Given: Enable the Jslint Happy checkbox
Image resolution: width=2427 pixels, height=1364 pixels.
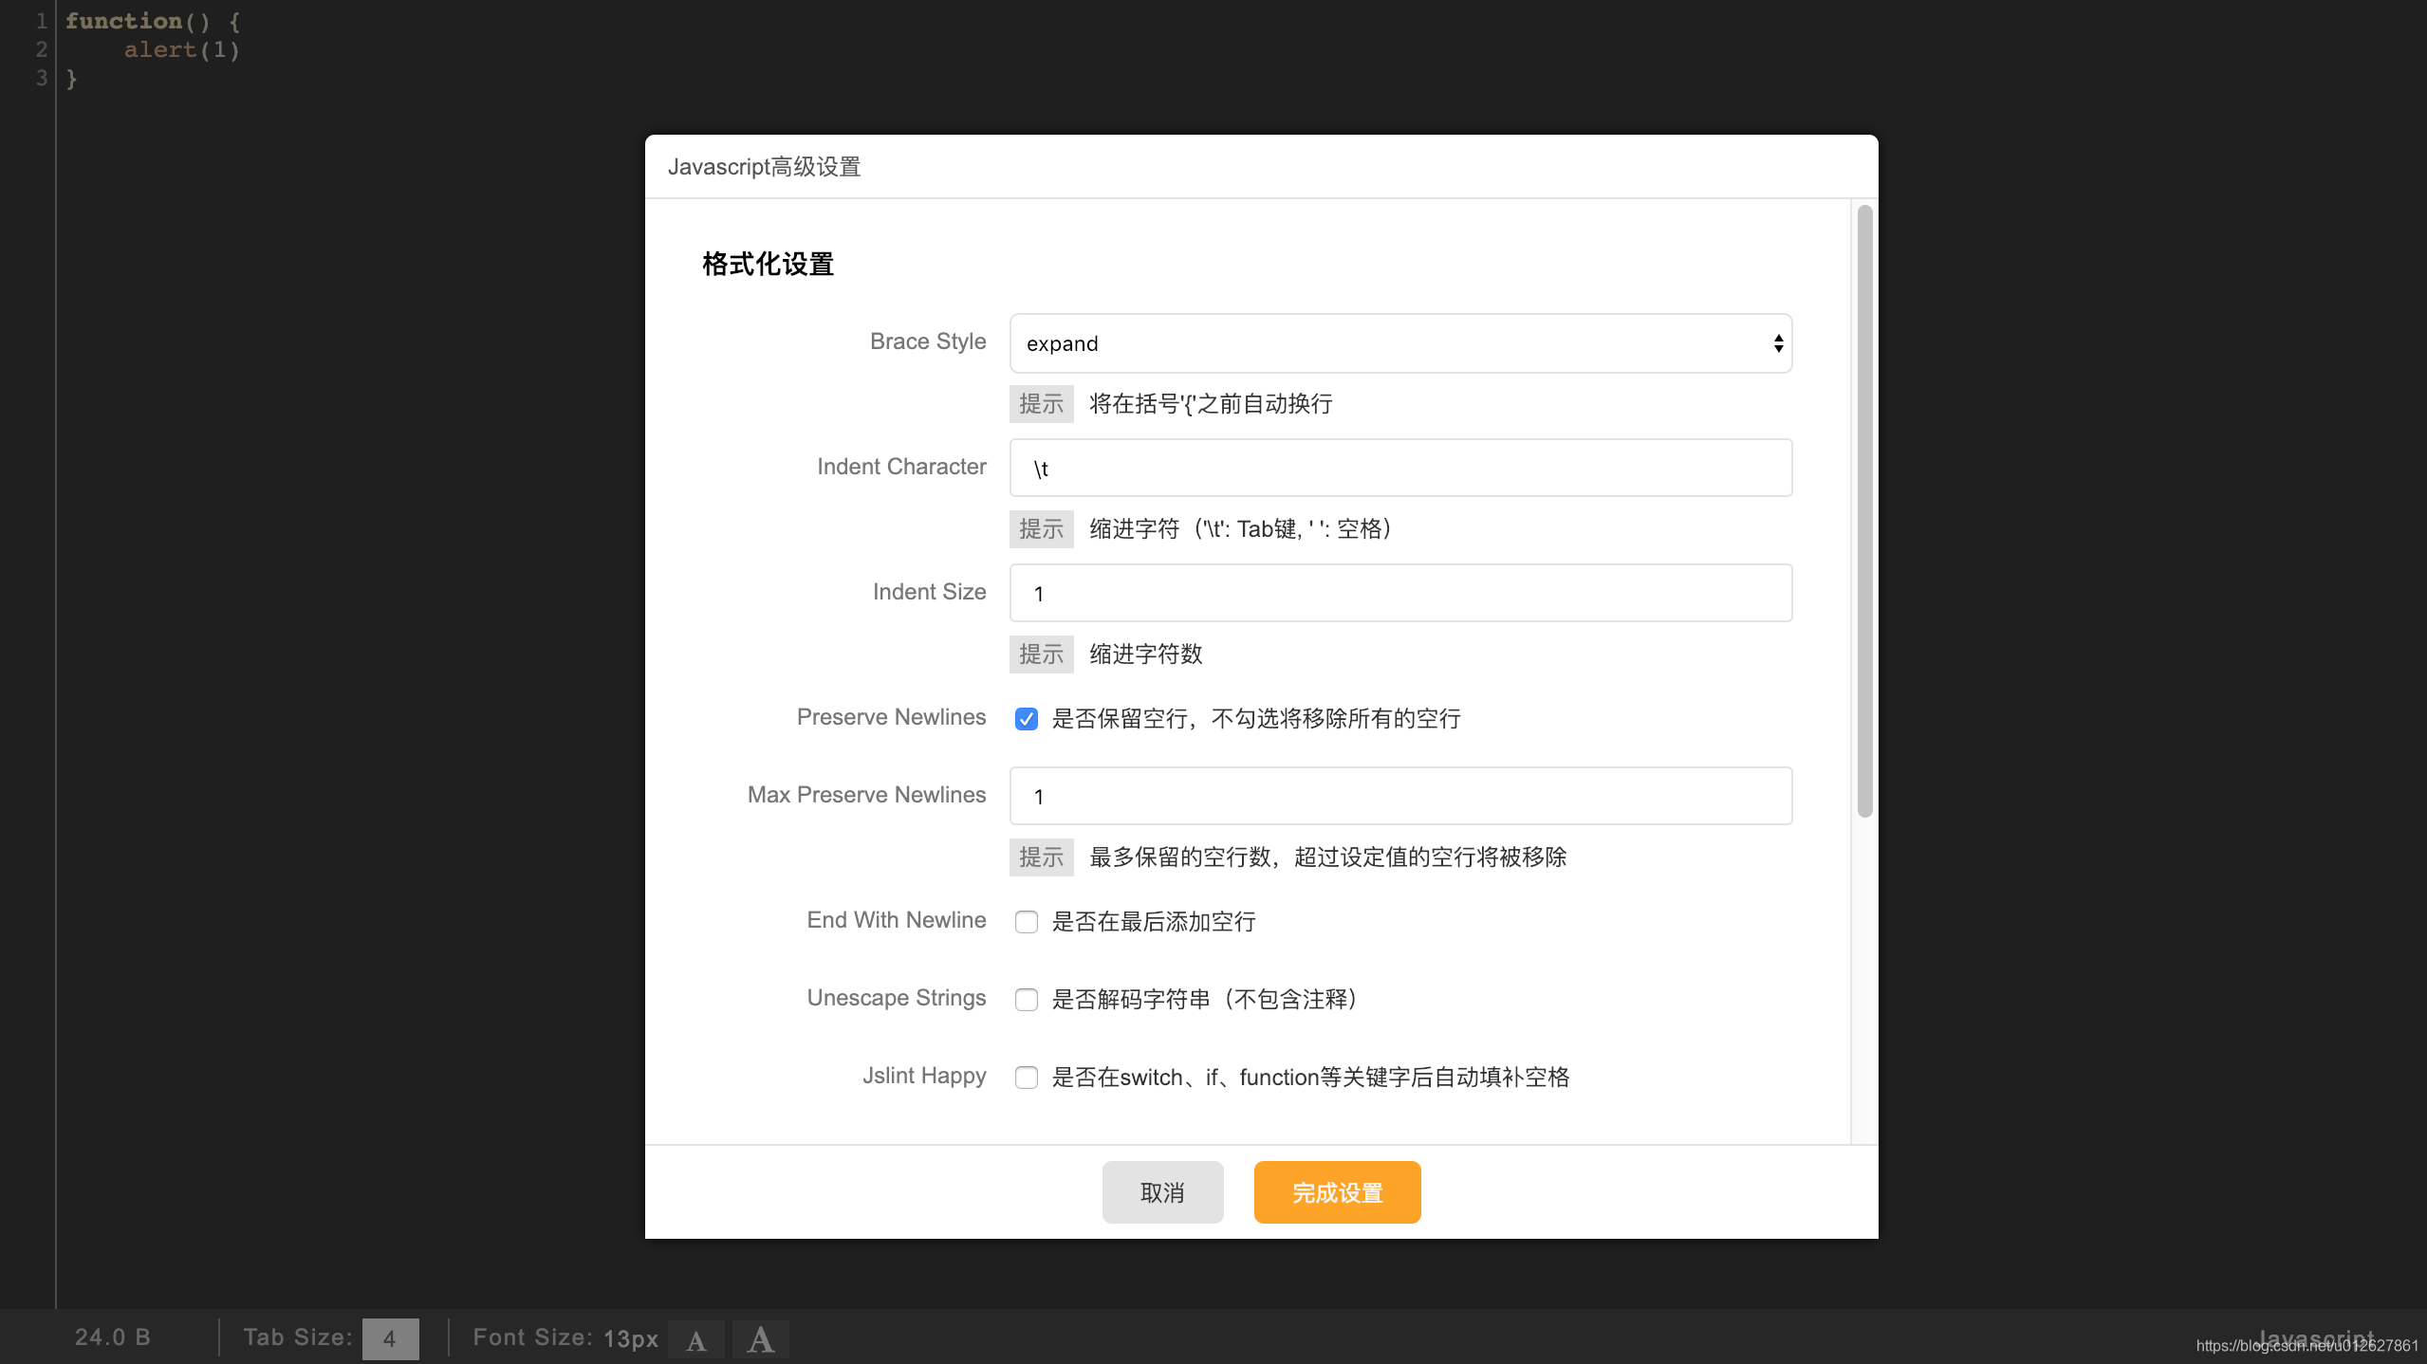Looking at the screenshot, I should (1026, 1078).
